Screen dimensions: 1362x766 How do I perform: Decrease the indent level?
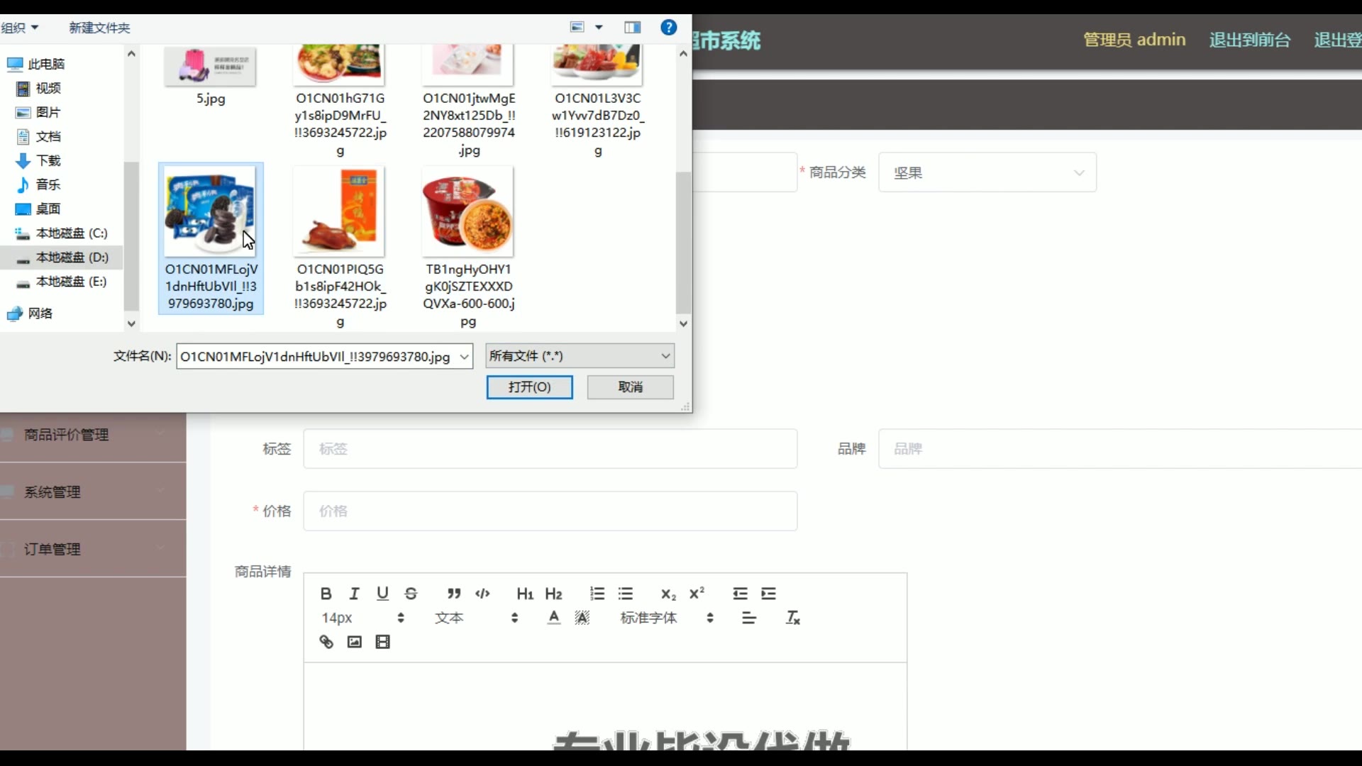pos(740,594)
